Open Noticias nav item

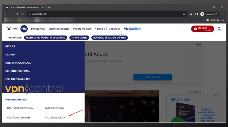[100, 29]
